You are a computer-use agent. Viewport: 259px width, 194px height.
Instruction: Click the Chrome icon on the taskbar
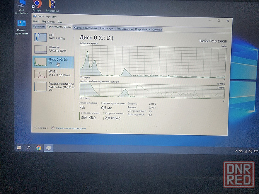(x=39, y=148)
